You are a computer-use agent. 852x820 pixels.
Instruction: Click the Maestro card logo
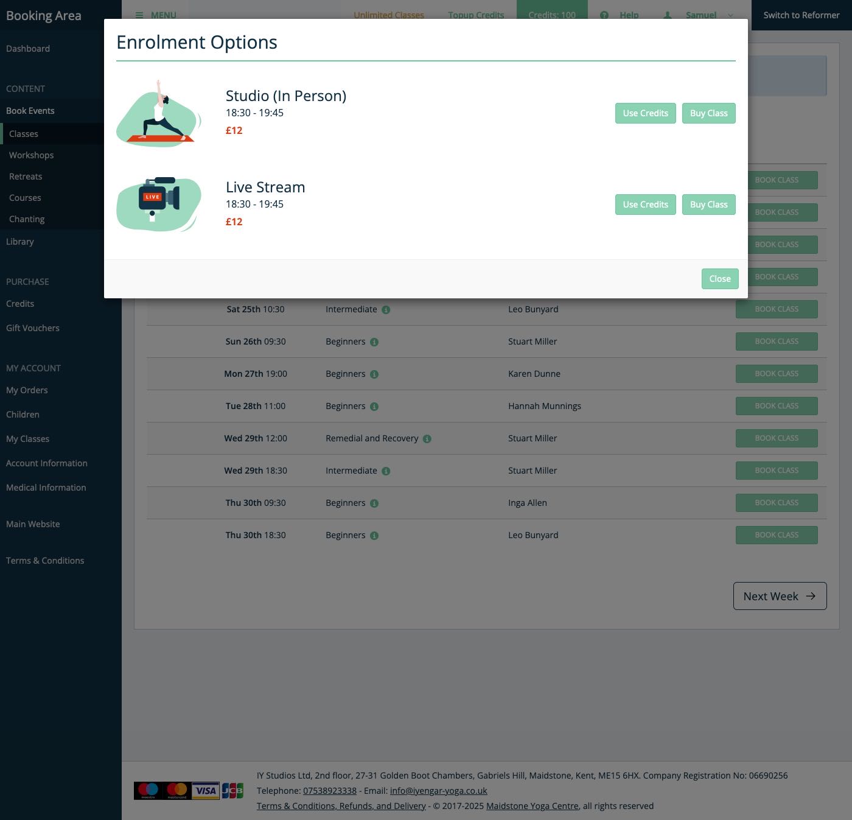(148, 791)
